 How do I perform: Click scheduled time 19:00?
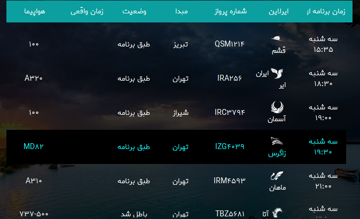[323, 118]
